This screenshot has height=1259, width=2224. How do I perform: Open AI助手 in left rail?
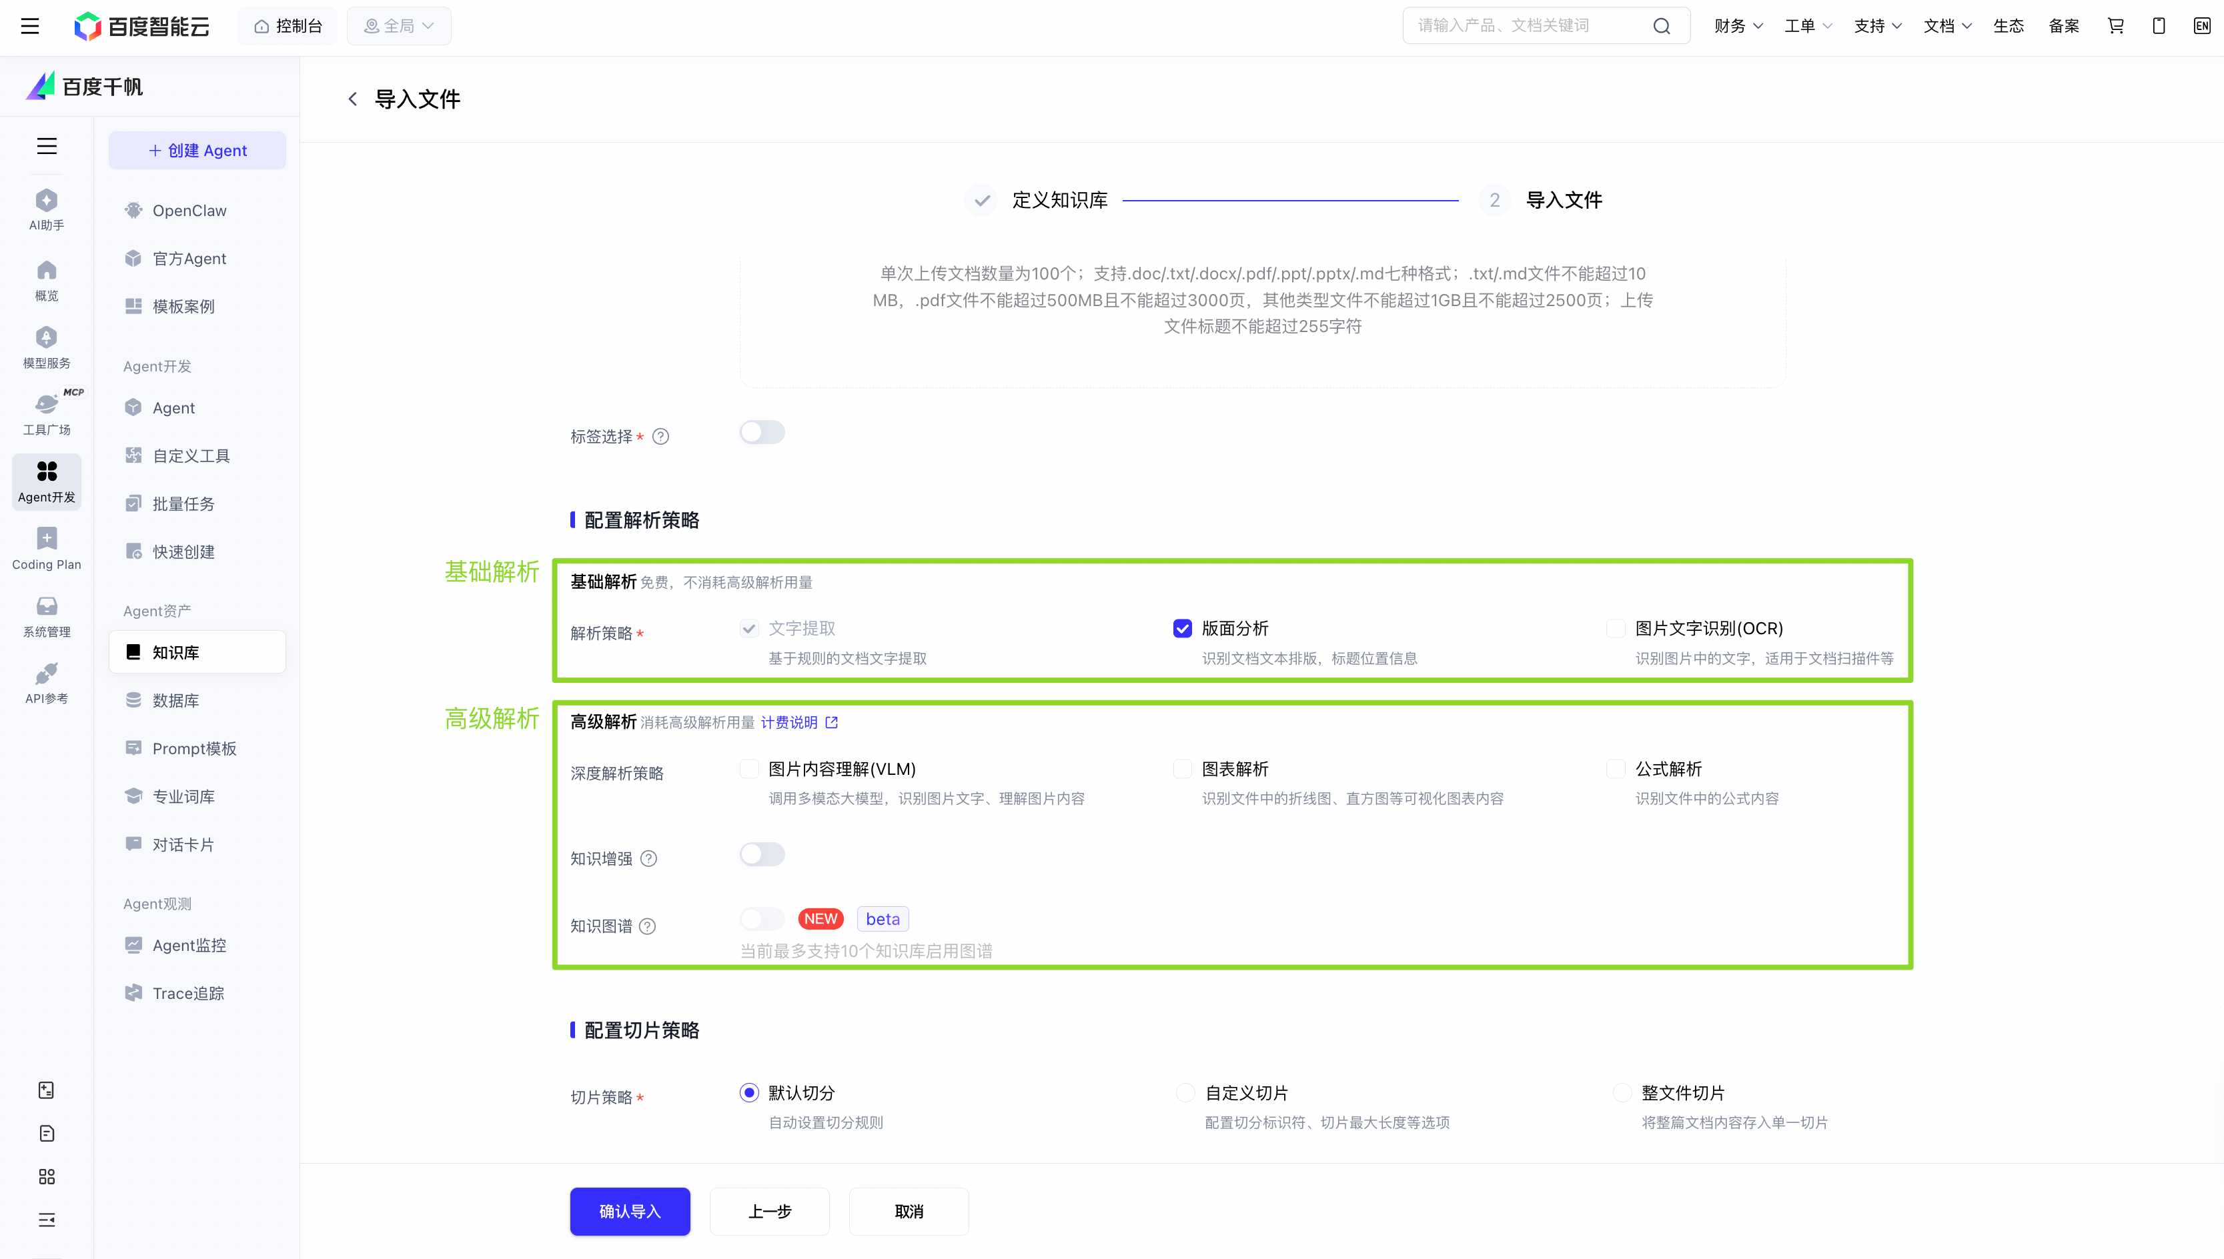(47, 209)
